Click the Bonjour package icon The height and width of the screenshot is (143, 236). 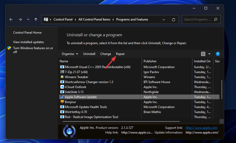pos(62,102)
